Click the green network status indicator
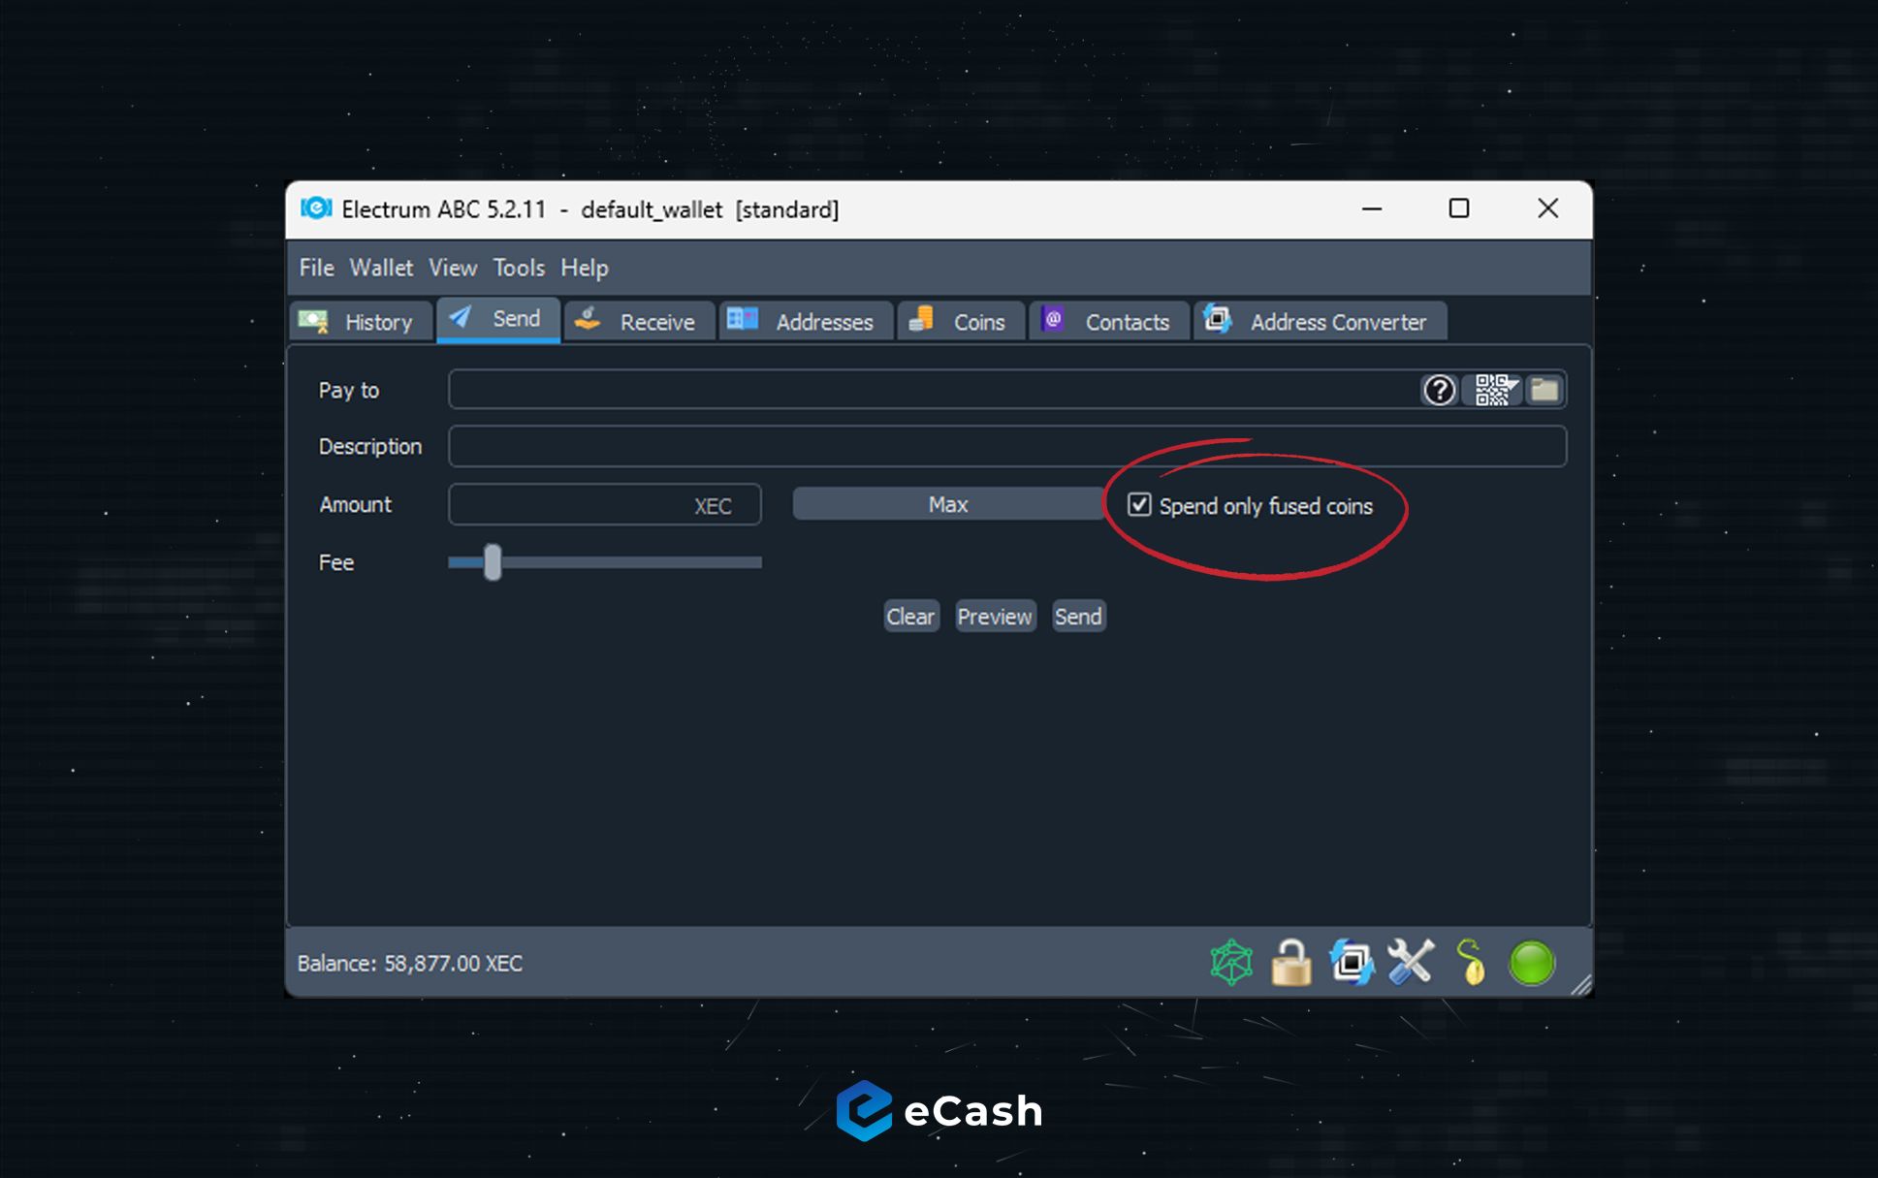The width and height of the screenshot is (1878, 1178). click(x=1531, y=963)
